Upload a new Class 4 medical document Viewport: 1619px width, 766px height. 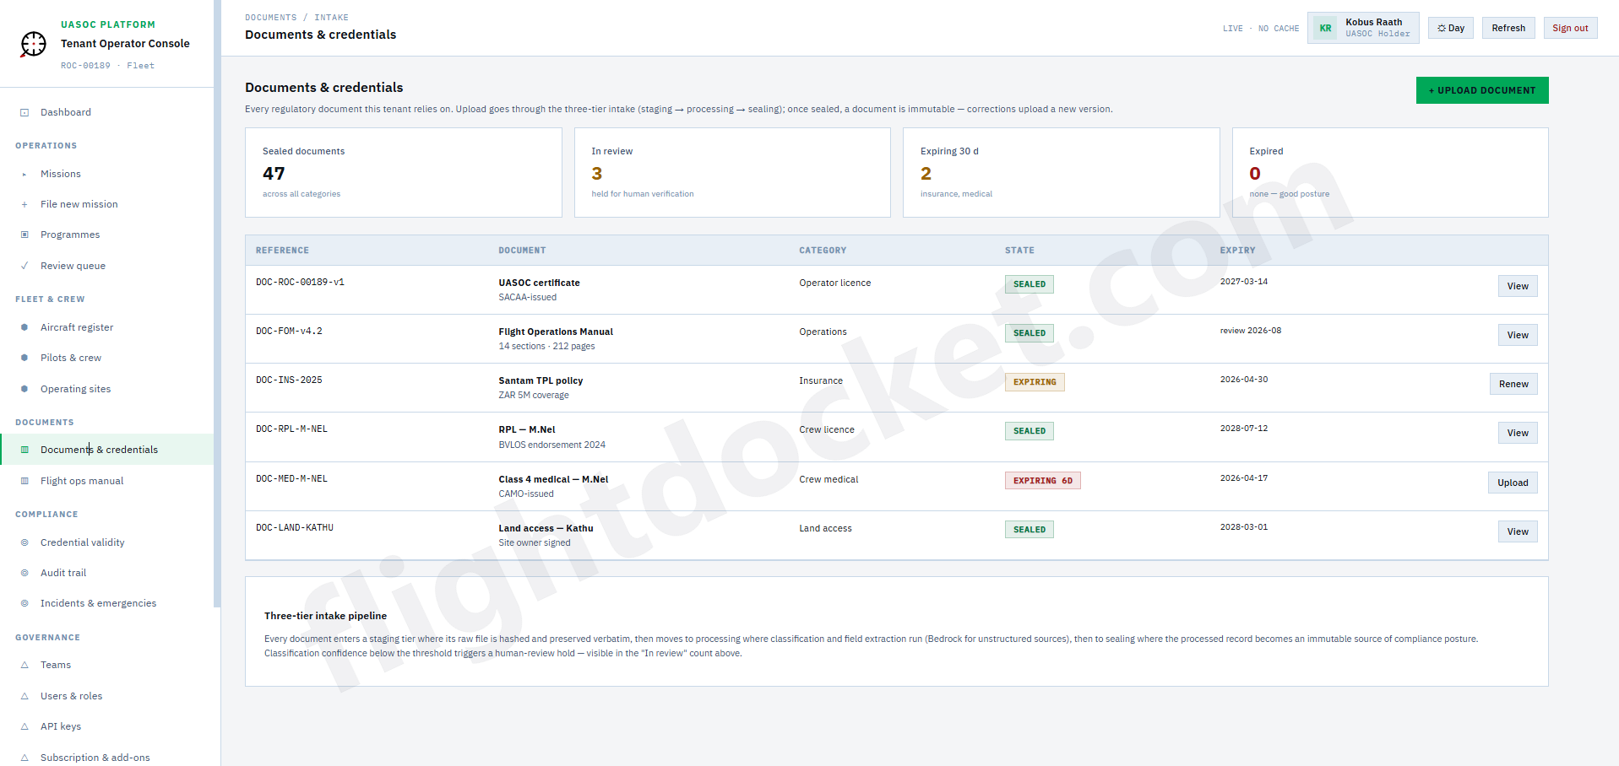pyautogui.click(x=1512, y=482)
